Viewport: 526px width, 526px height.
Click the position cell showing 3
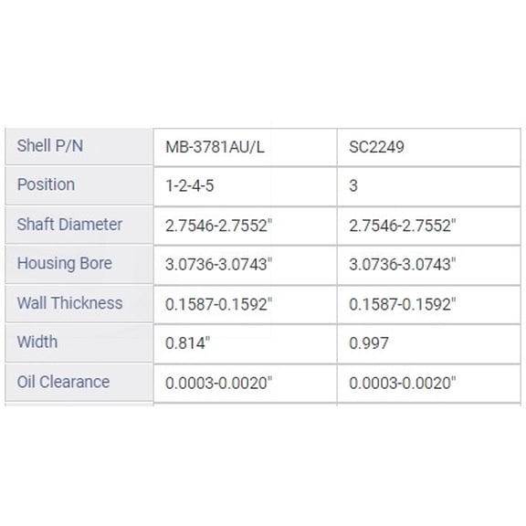[x=428, y=186]
